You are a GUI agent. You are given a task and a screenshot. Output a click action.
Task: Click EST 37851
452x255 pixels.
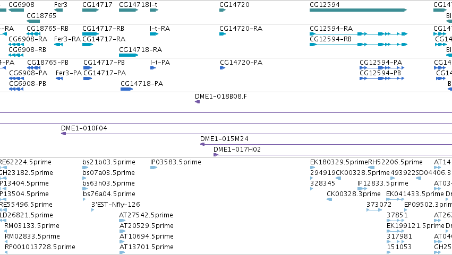pyautogui.click(x=397, y=215)
